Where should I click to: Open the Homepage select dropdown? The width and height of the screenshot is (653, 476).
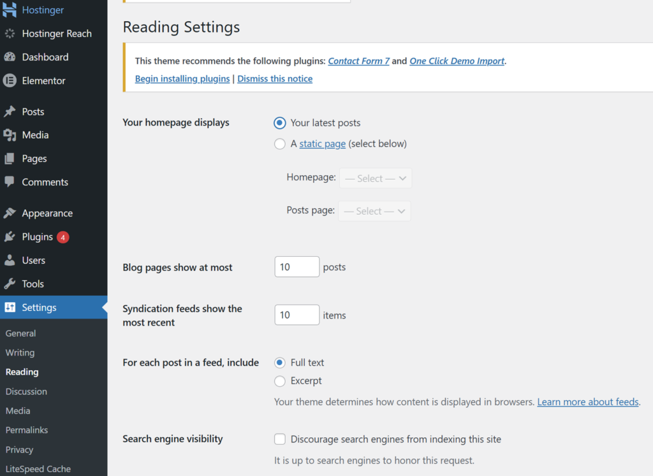click(x=376, y=178)
